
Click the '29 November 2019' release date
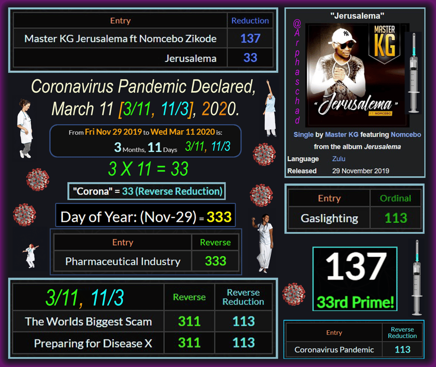coord(361,171)
